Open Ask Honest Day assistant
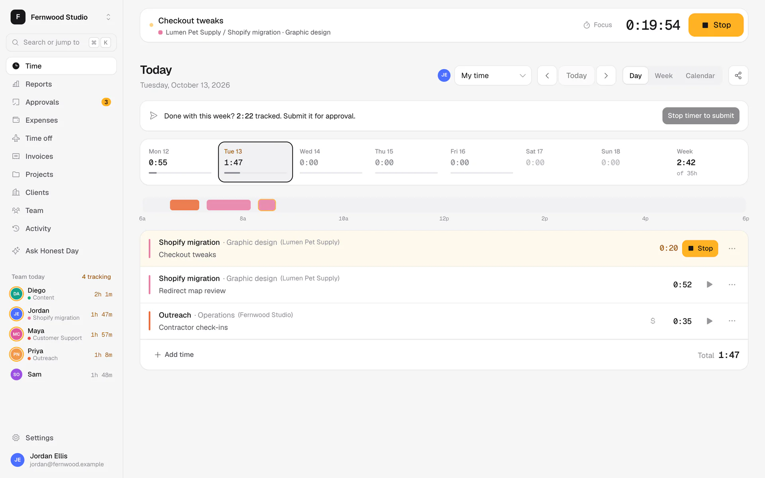765x478 pixels. tap(61, 251)
